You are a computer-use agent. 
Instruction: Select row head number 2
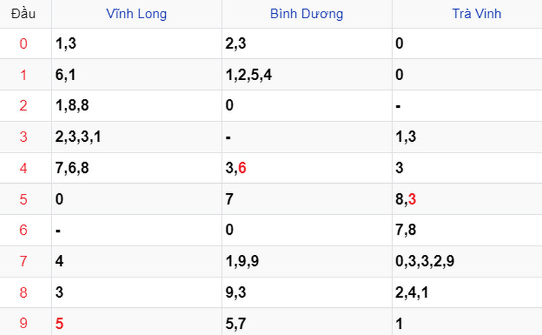point(23,106)
